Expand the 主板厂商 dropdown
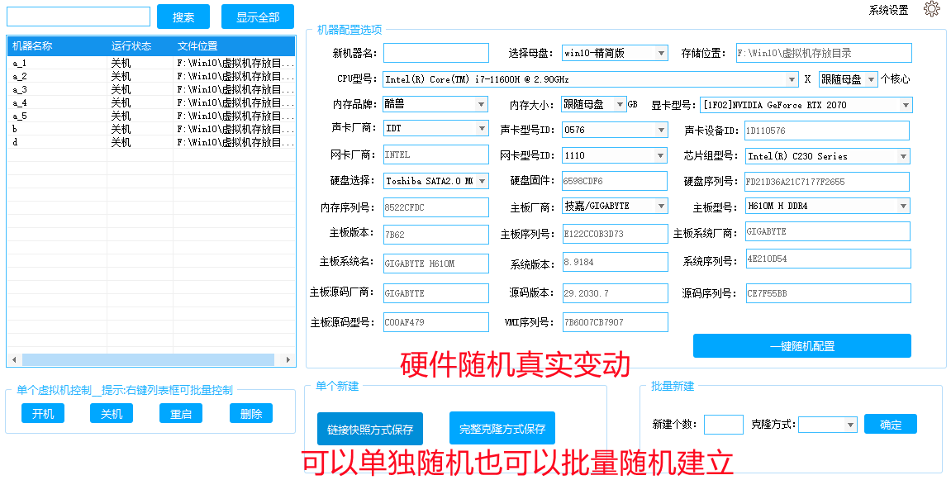Image resolution: width=951 pixels, height=480 pixels. 661,206
